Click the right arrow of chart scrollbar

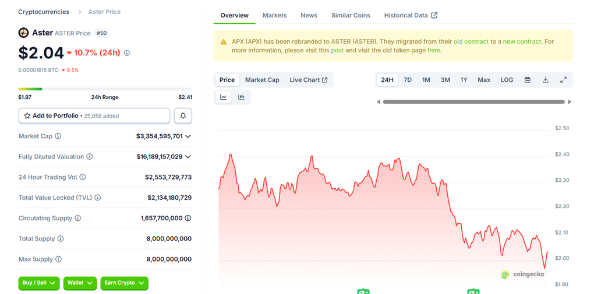point(570,102)
